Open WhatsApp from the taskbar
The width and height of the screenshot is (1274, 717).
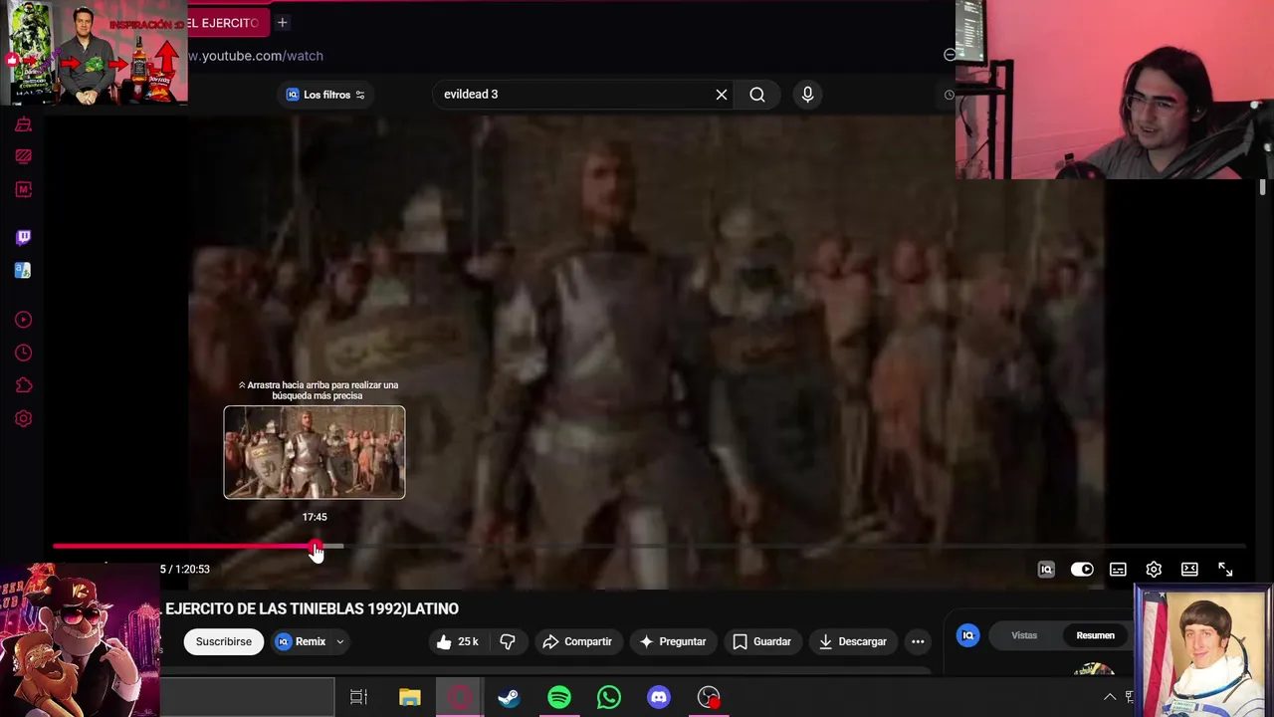[609, 697]
